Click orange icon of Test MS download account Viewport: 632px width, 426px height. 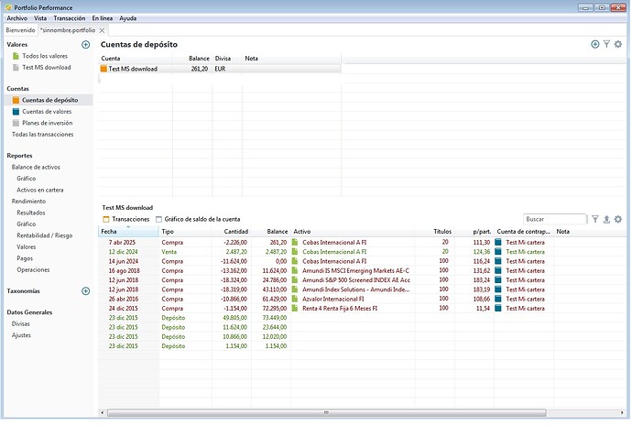coord(104,69)
